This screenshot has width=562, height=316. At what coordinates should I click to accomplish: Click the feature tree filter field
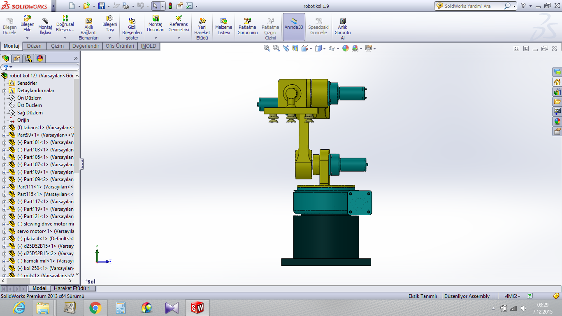[x=40, y=67]
